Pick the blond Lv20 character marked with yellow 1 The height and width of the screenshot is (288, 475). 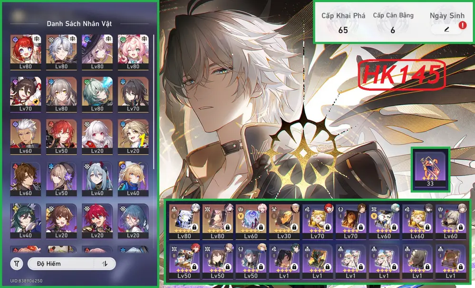133,136
